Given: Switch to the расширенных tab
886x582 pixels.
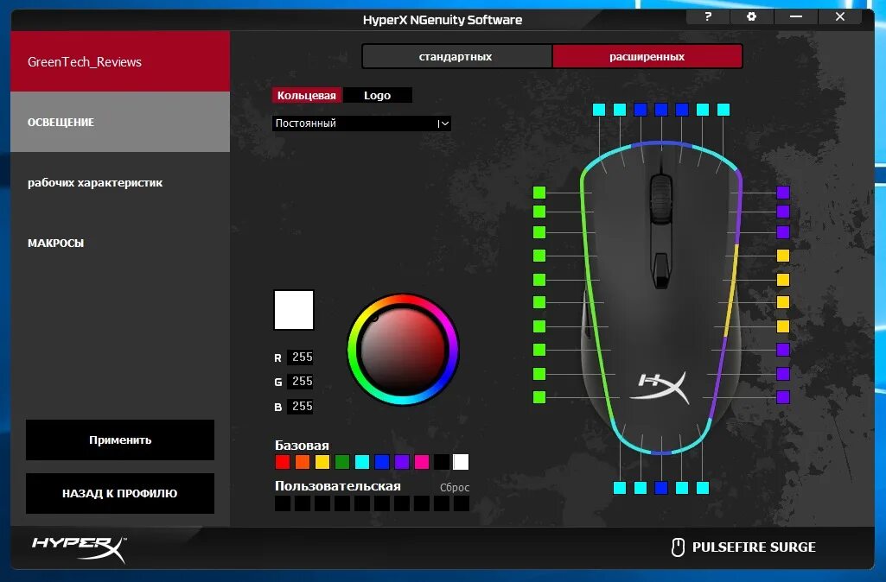Looking at the screenshot, I should [647, 56].
